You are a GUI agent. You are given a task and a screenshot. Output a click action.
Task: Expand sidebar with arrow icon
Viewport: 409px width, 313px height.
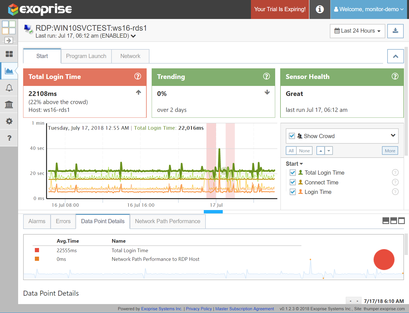(9, 40)
